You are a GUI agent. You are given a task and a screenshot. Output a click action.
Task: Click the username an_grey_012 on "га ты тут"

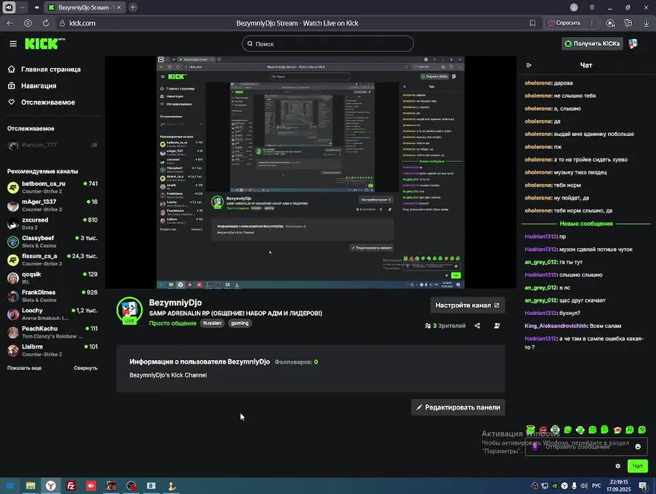541,262
